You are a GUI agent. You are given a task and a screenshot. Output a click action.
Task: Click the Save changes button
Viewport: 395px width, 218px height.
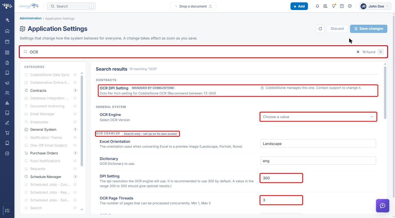(369, 29)
